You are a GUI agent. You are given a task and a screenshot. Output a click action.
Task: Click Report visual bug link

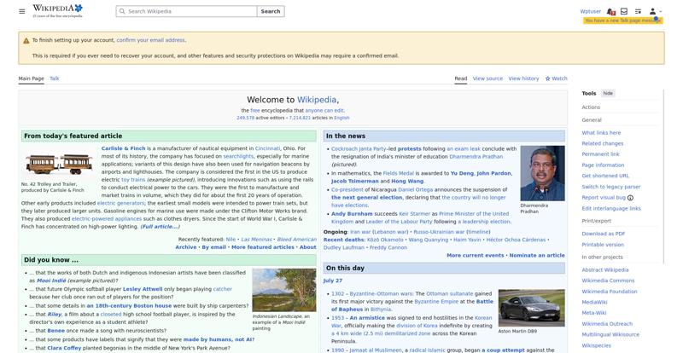(x=604, y=198)
